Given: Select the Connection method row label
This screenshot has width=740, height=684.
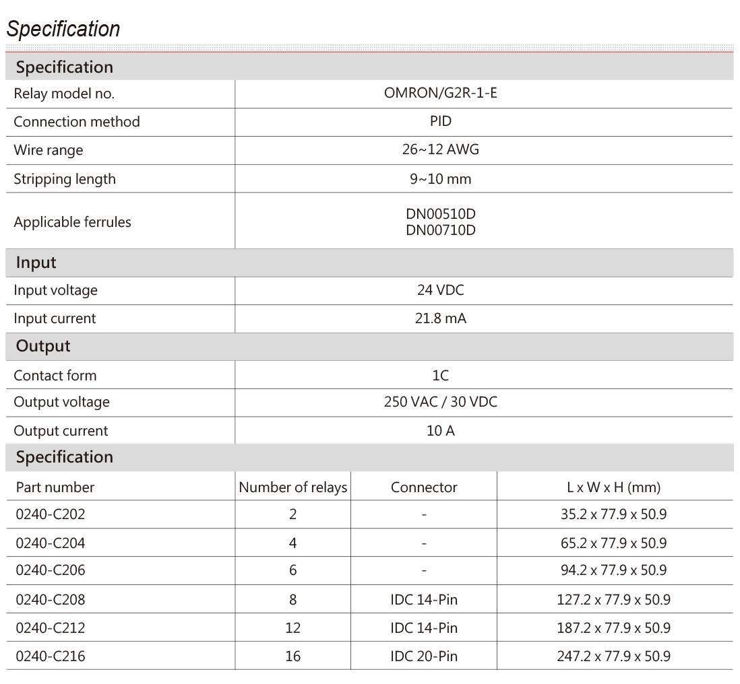Looking at the screenshot, I should [77, 122].
